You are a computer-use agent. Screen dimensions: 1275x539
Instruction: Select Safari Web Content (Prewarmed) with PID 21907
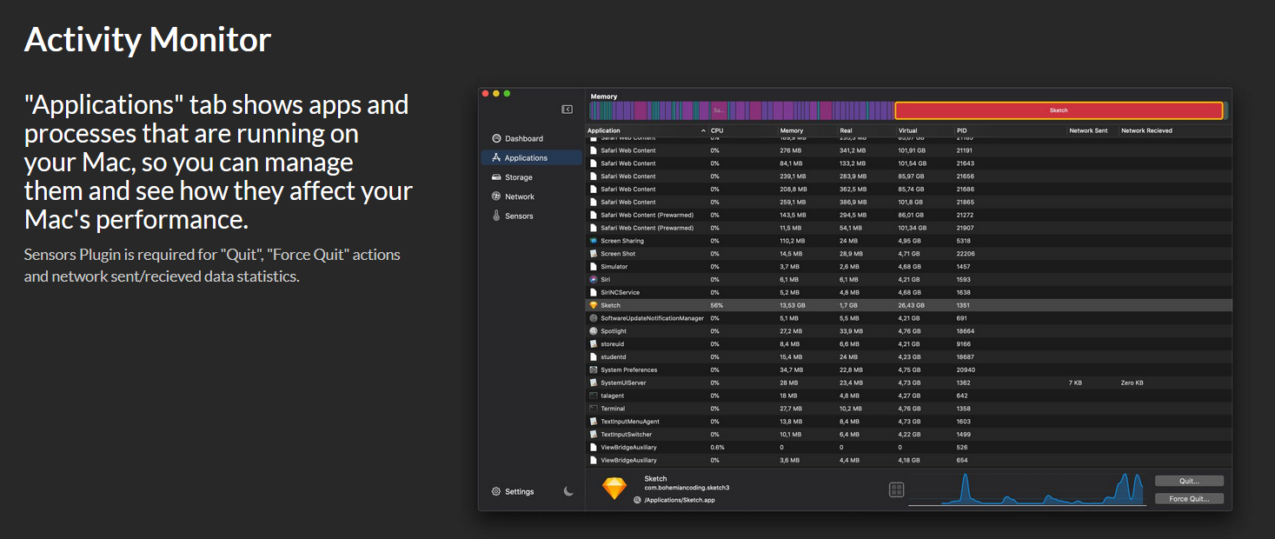(x=908, y=228)
